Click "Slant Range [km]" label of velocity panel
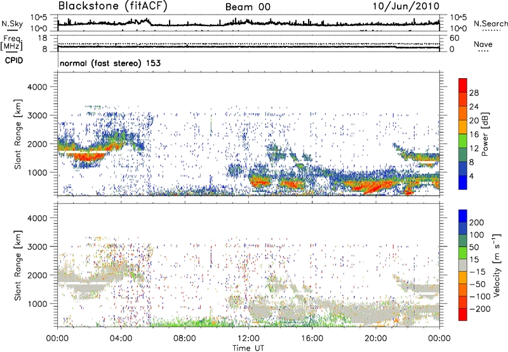Screen dimensions: 508x352 pos(18,265)
